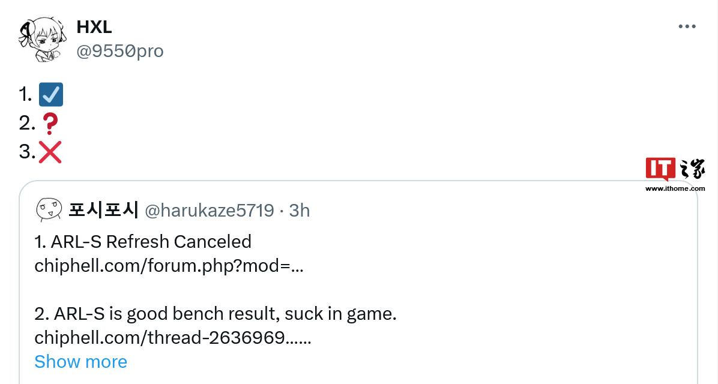Click the number 1 list line in HXL's tweet
The image size is (718, 384).
click(41, 94)
